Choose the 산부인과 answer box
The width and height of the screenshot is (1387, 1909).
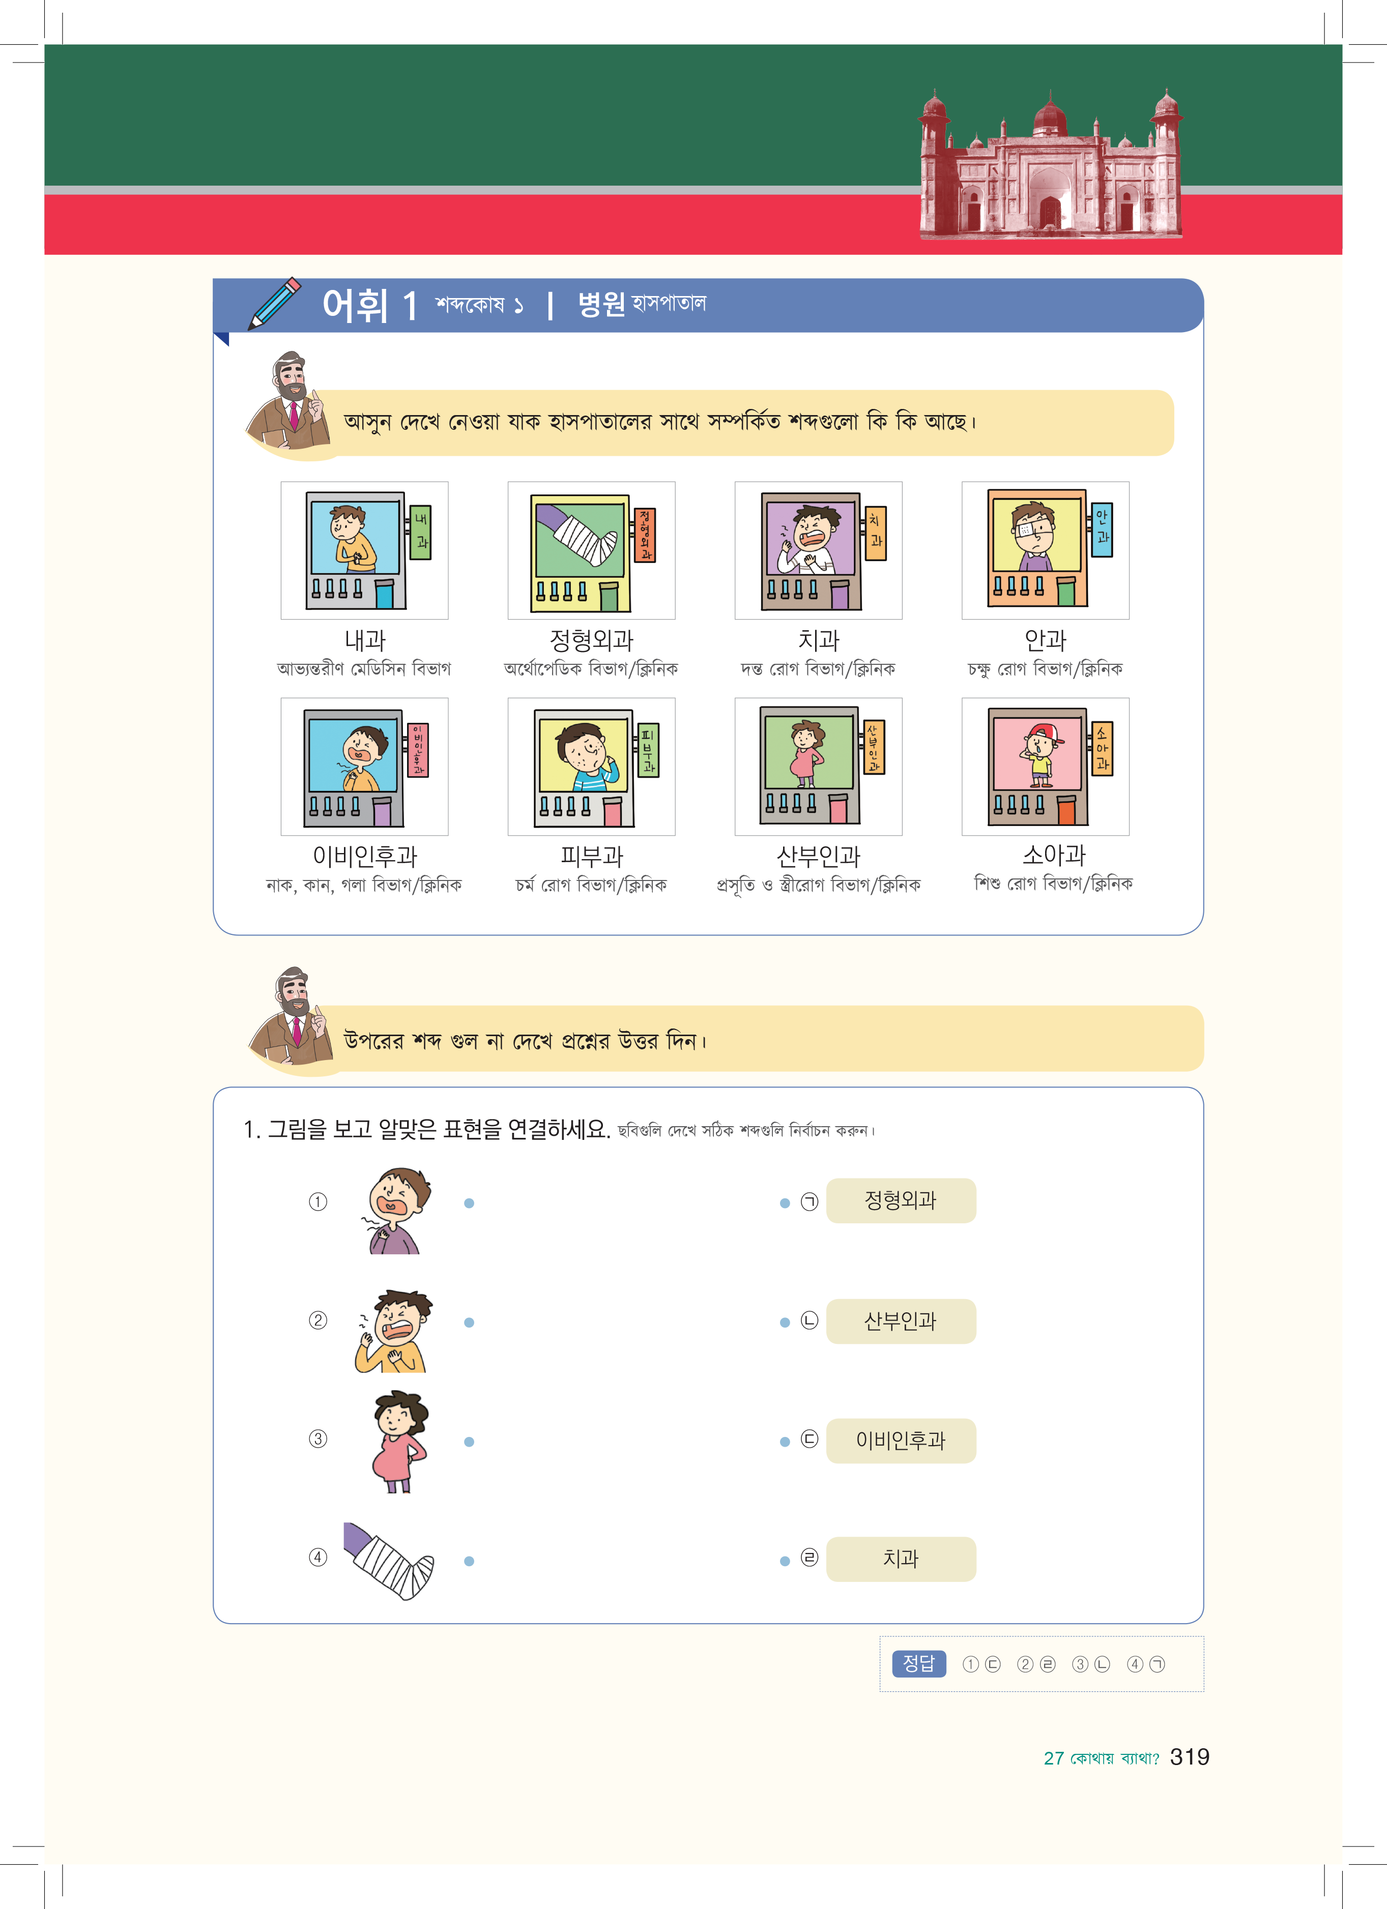click(x=900, y=1321)
